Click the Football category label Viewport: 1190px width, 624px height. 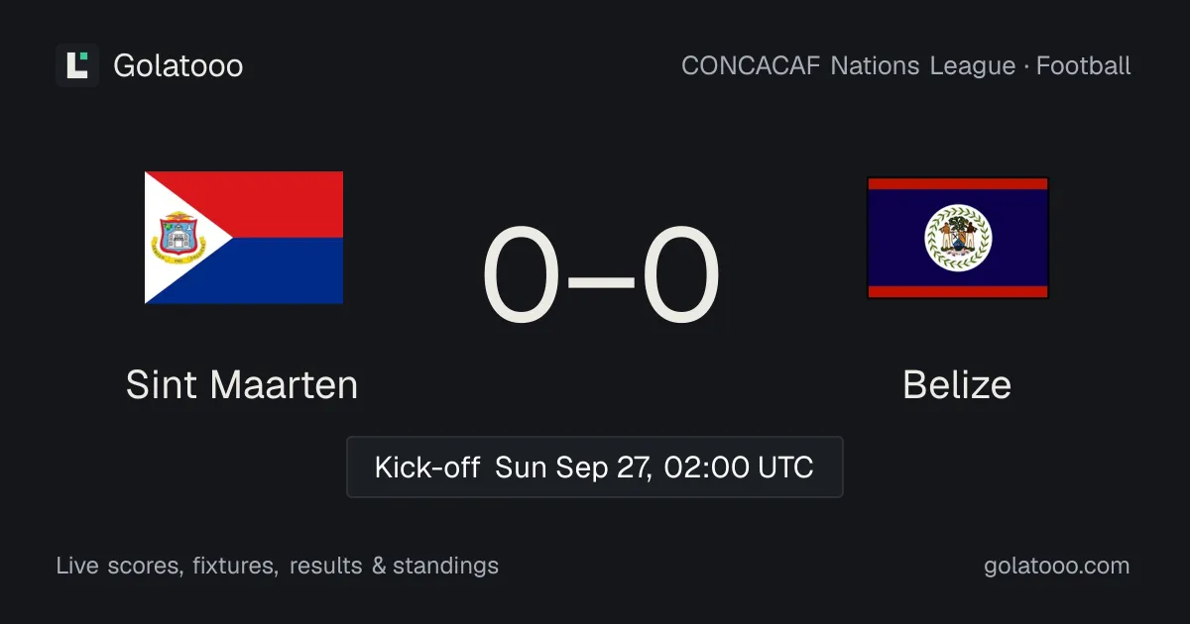pos(1084,66)
